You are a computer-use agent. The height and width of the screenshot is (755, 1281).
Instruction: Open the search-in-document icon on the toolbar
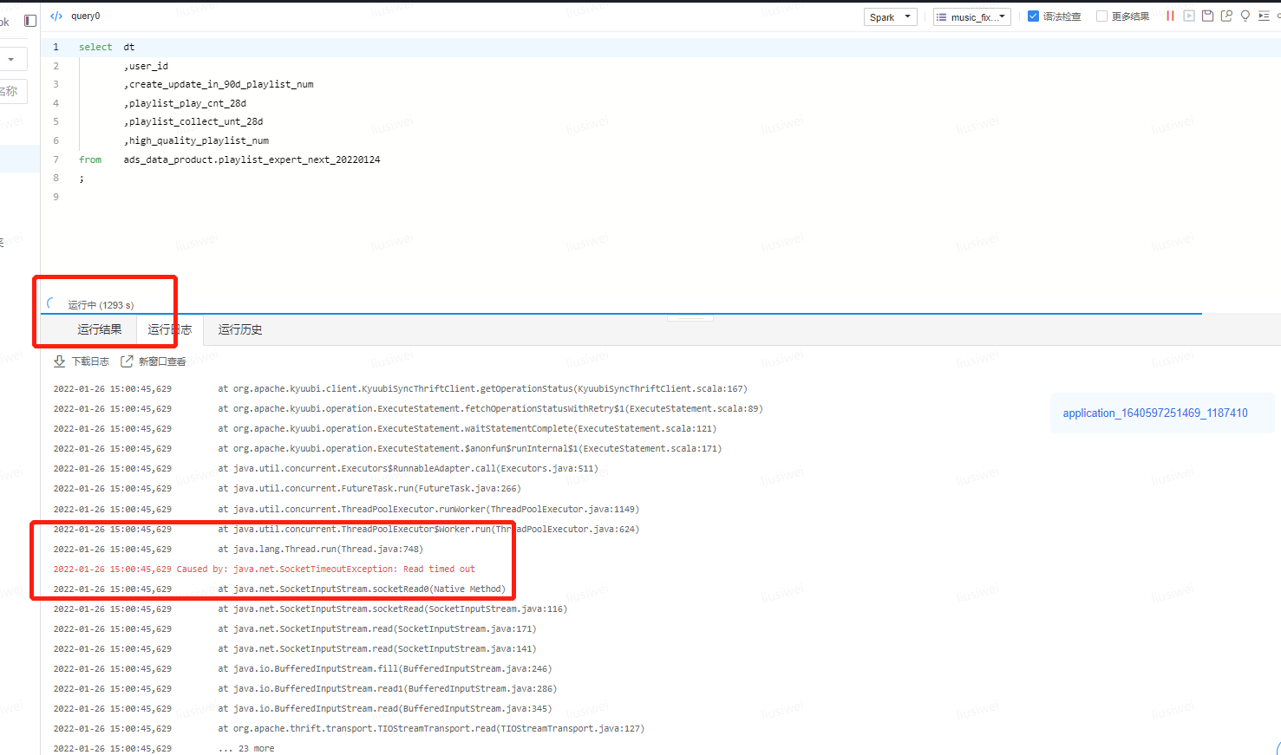click(x=1226, y=16)
